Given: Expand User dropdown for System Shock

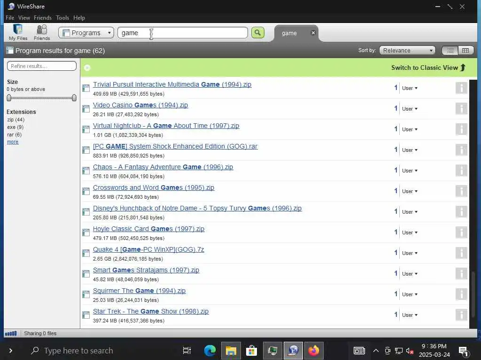Looking at the screenshot, I should [x=410, y=150].
